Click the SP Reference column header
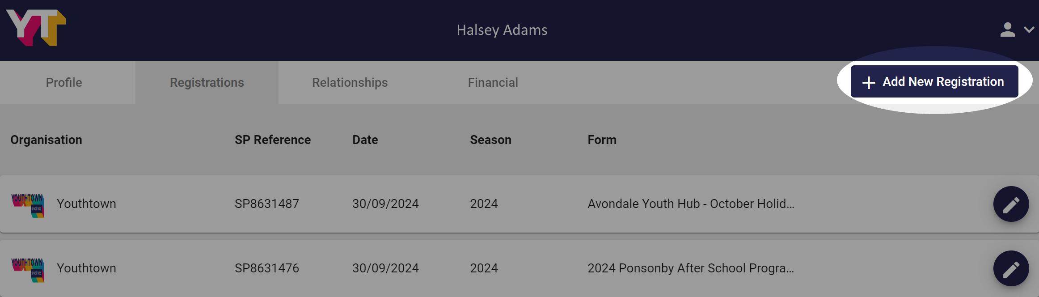The height and width of the screenshot is (297, 1039). (273, 140)
